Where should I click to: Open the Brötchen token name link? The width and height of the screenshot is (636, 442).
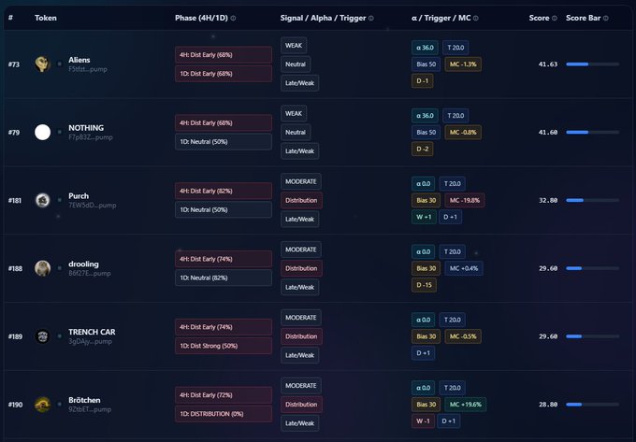[84, 400]
